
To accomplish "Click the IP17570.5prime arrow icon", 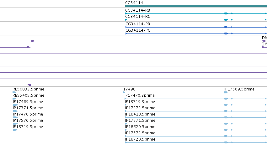I will (15, 124).
